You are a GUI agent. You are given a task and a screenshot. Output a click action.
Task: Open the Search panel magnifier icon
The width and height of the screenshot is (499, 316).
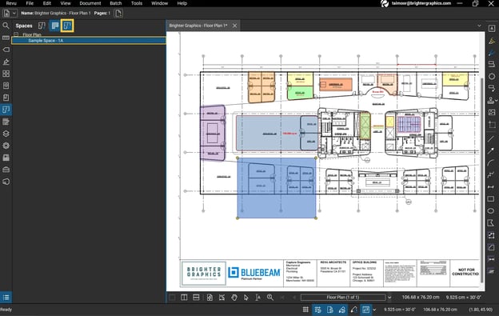pyautogui.click(x=6, y=26)
